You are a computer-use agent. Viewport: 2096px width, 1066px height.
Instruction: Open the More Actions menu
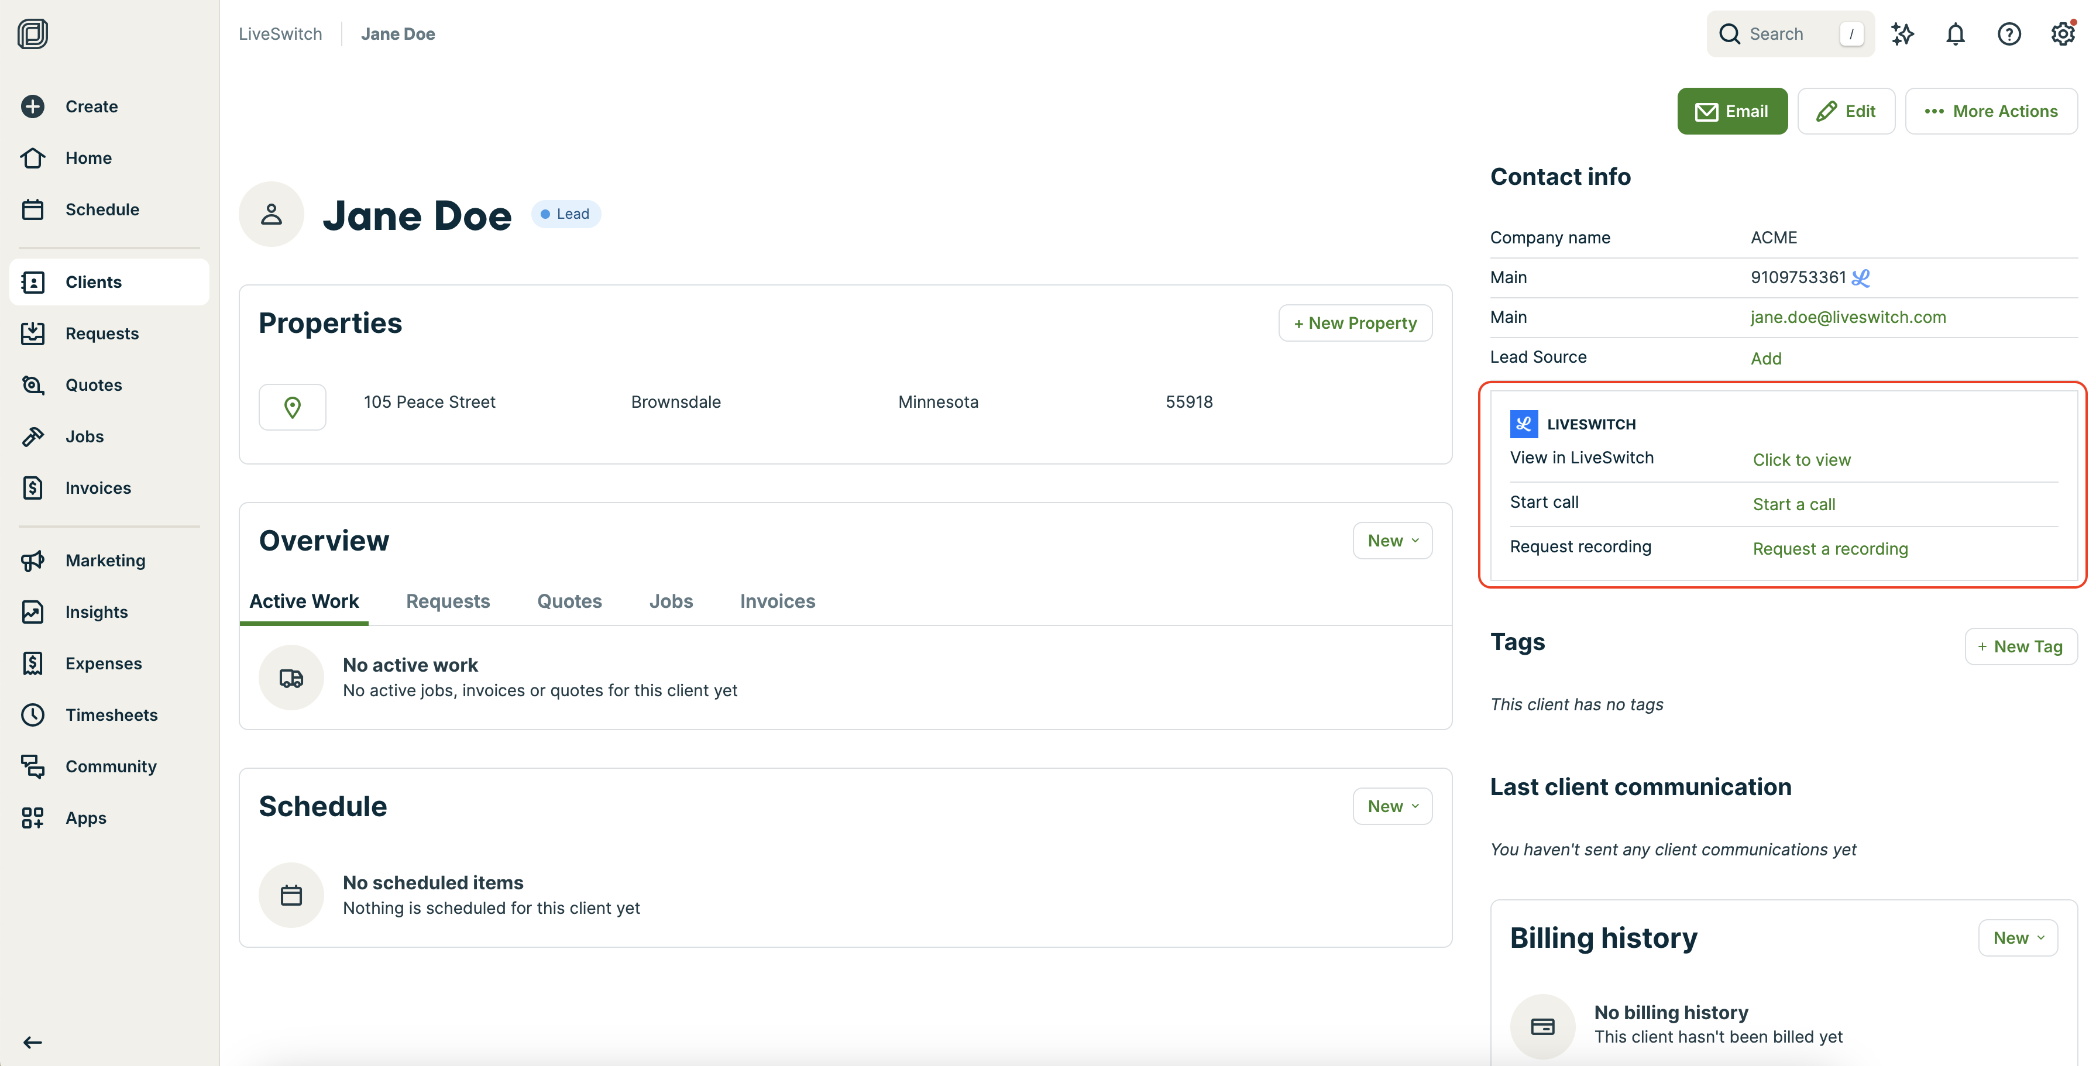point(1991,112)
